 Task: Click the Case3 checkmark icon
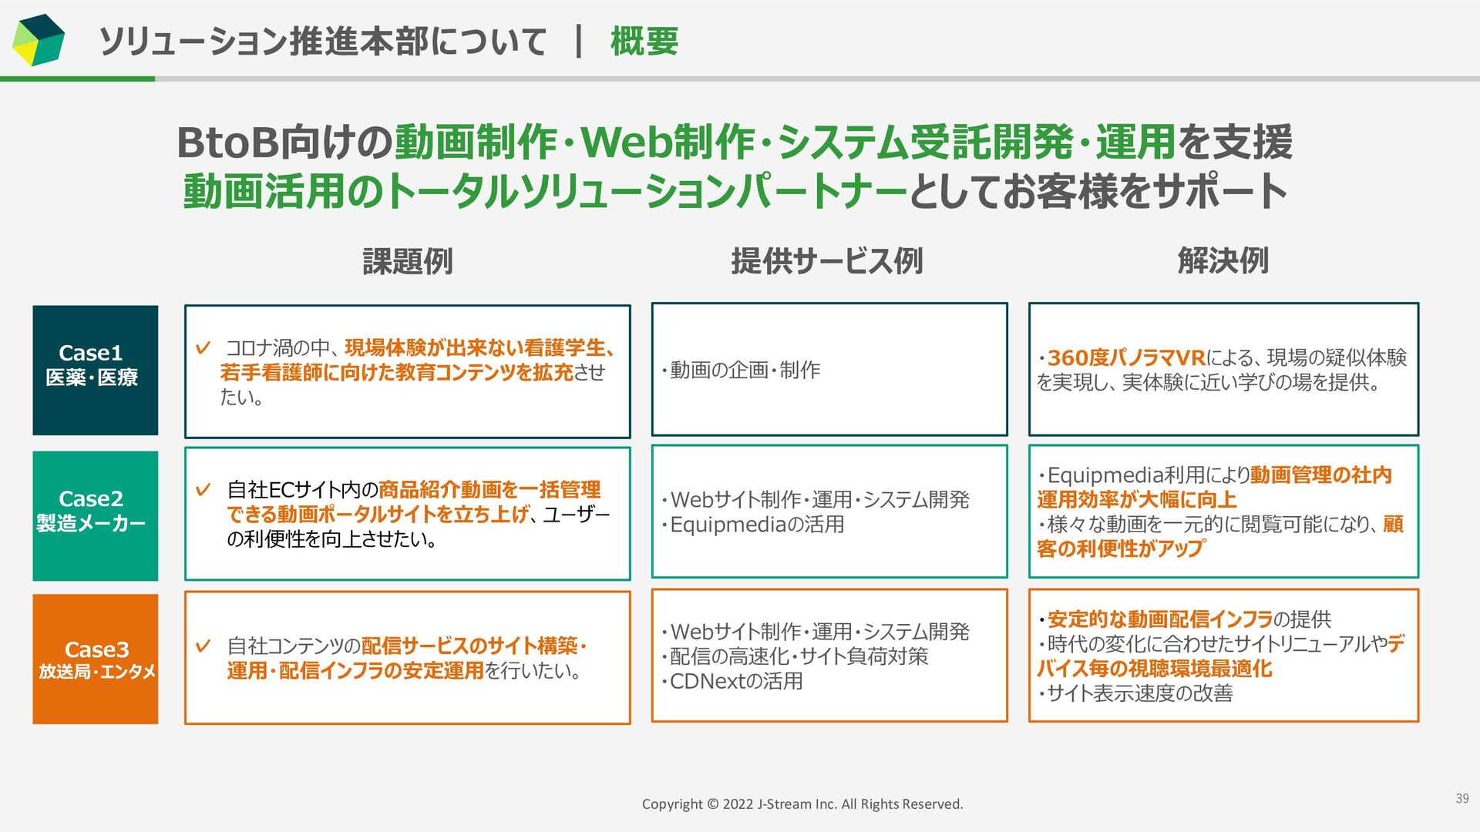(203, 646)
